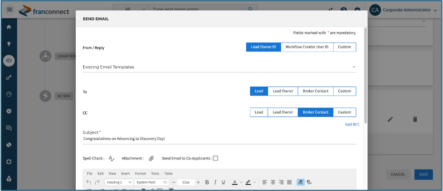Viewport: 443px width, 191px height.
Task: Click the Condition node icon in workflow
Action: (45, 56)
